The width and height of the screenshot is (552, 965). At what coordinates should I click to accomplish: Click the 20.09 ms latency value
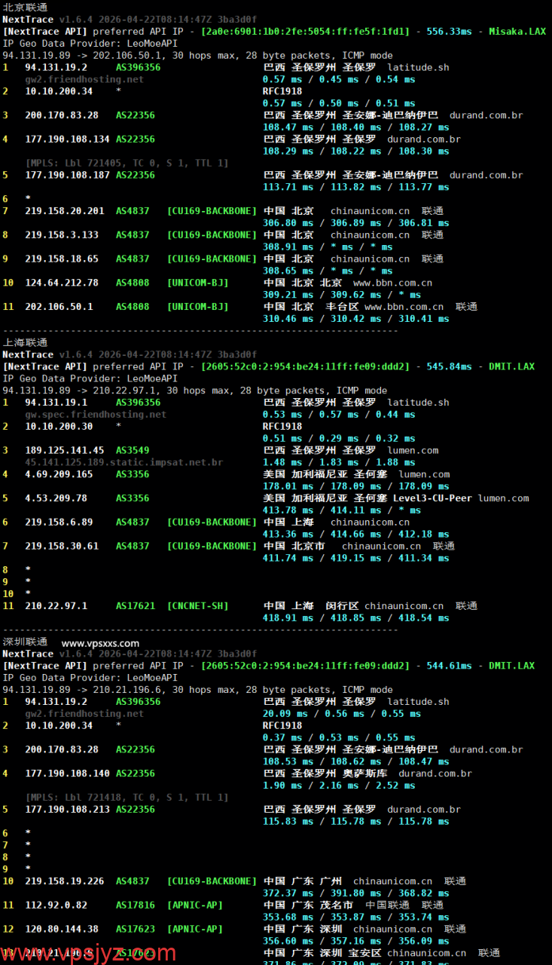(285, 714)
